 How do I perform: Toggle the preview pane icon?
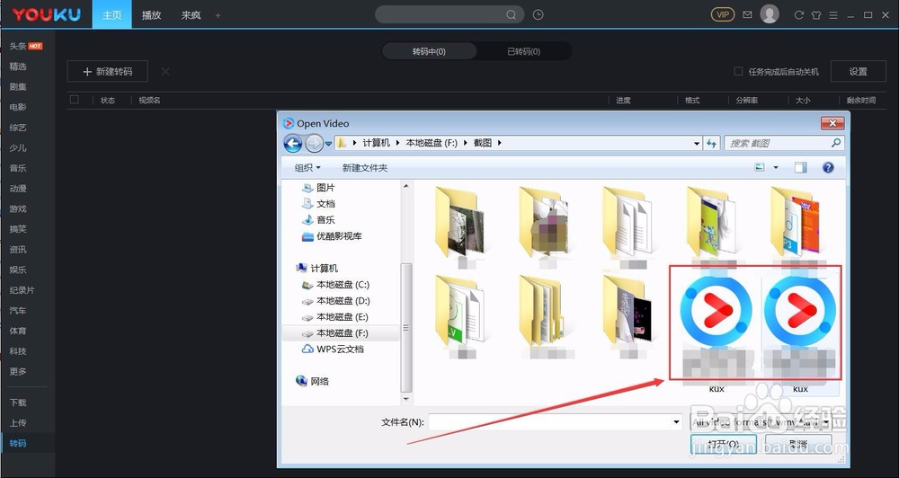coord(800,167)
